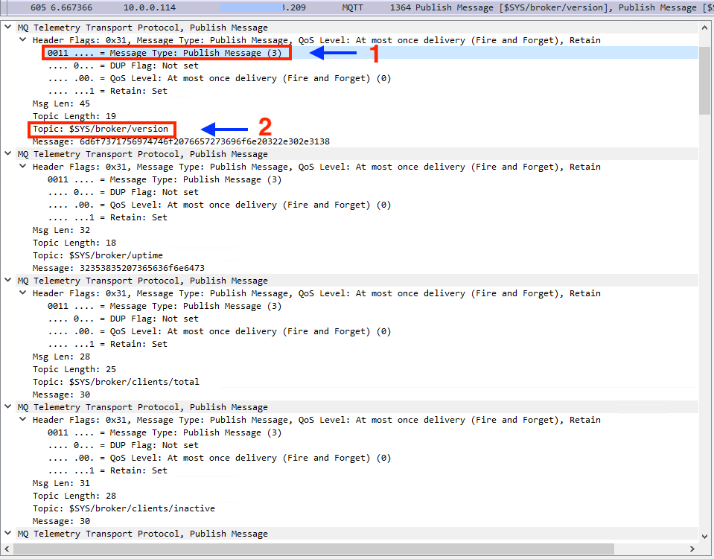Collapse the bottom MQ Telemetry Transport Protocol entry
714x559 pixels.
[x=7, y=534]
